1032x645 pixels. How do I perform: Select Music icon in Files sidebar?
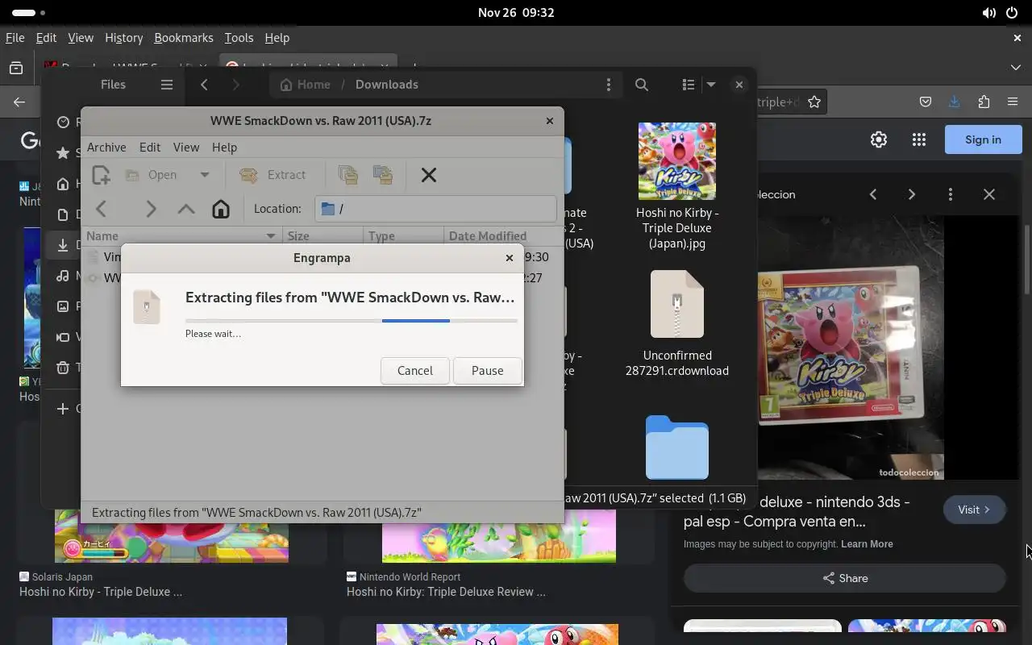[63, 276]
